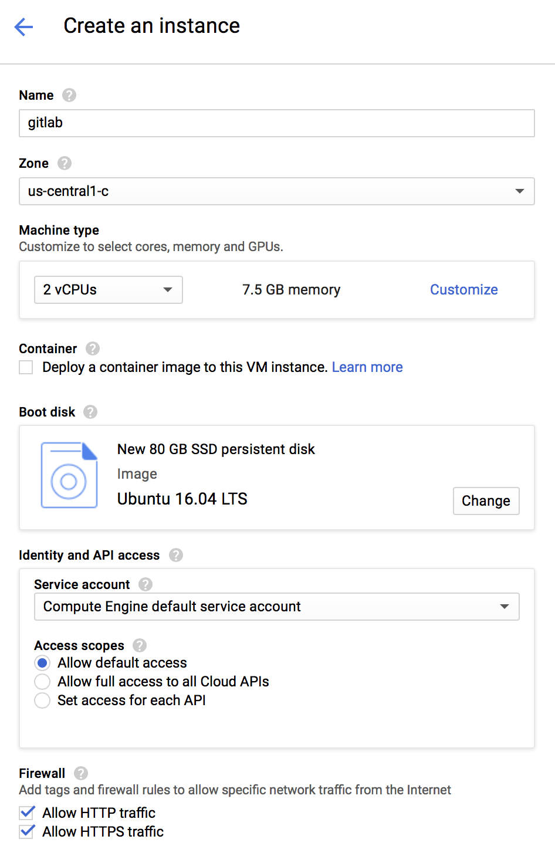Viewport: 555px width, 853px height.
Task: Click help icon next to Container
Action: [x=93, y=348]
